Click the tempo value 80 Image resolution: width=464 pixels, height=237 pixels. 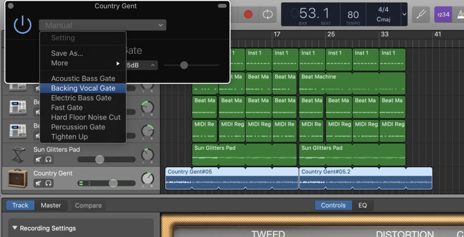(353, 14)
